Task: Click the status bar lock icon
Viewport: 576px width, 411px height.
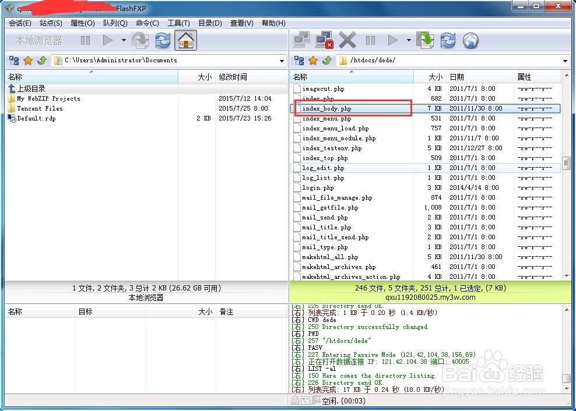Action: pos(294,401)
